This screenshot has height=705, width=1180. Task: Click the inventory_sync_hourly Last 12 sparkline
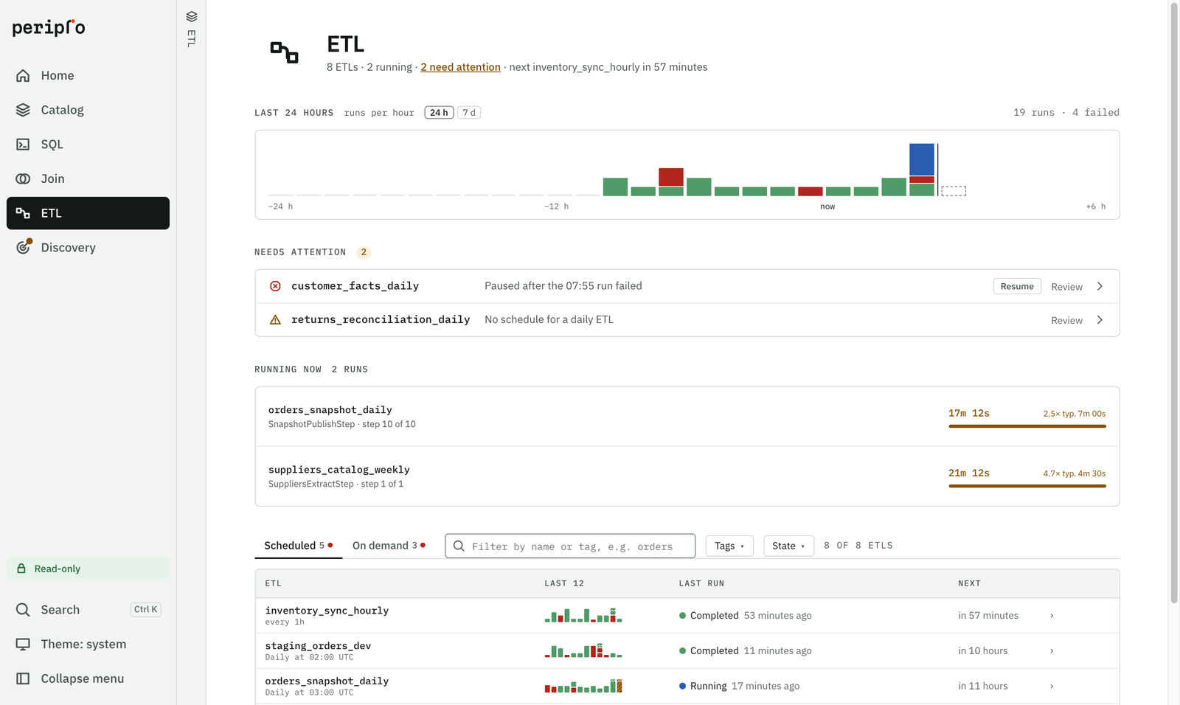[x=583, y=615]
